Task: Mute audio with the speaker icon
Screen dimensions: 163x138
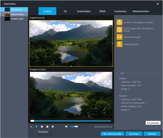Action: pos(66,127)
